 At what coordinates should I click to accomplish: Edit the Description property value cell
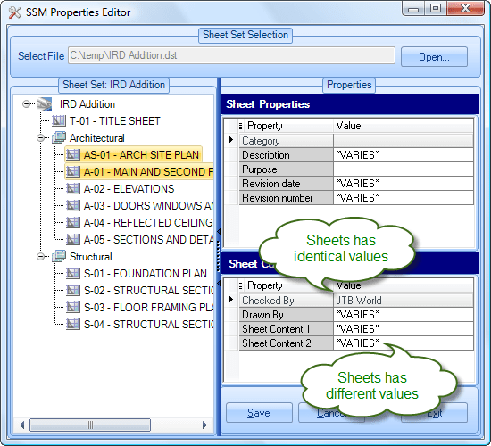tap(404, 155)
